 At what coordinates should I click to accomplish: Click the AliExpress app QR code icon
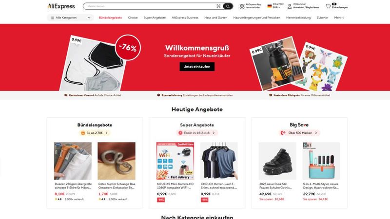pos(242,6)
